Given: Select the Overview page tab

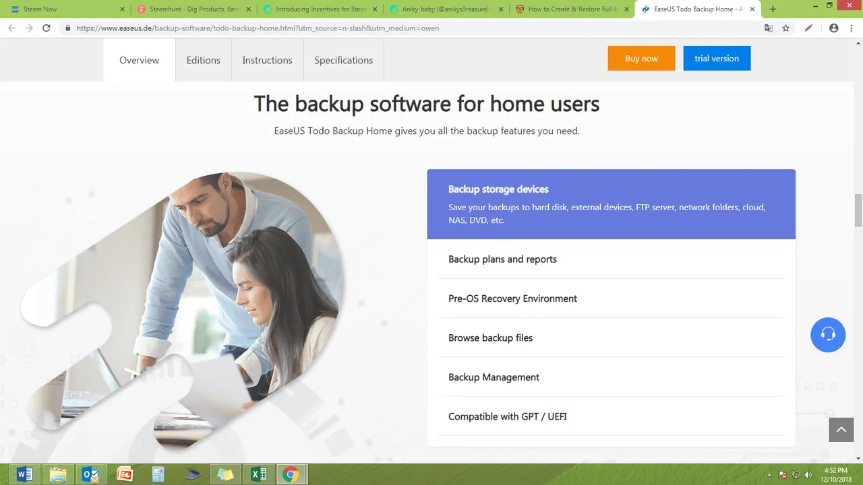Looking at the screenshot, I should (x=140, y=60).
